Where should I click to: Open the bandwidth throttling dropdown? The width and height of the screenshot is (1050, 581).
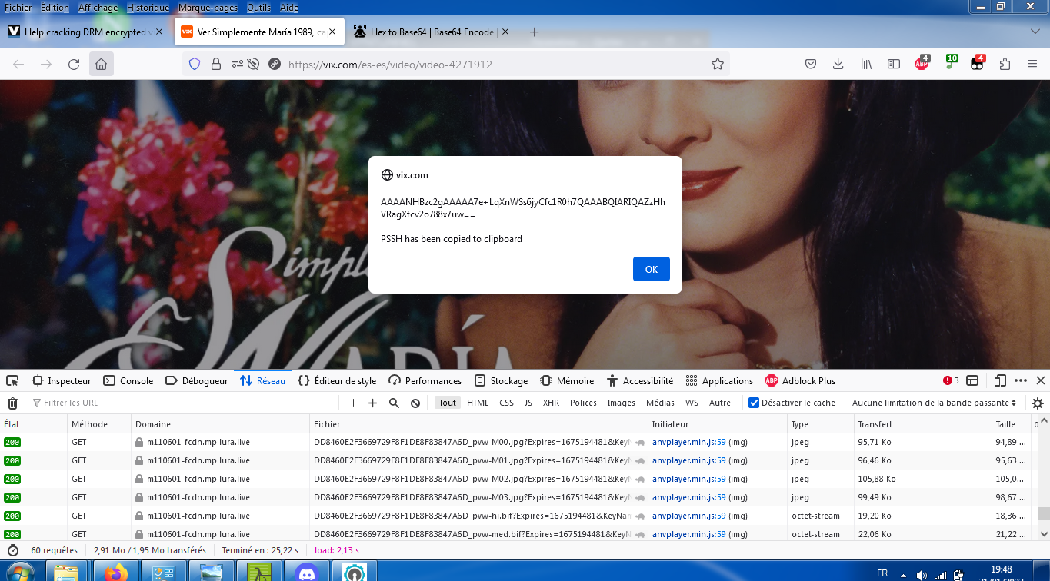(934, 403)
